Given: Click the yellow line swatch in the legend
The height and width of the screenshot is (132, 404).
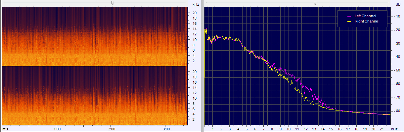Looking at the screenshot, I should click(x=349, y=22).
